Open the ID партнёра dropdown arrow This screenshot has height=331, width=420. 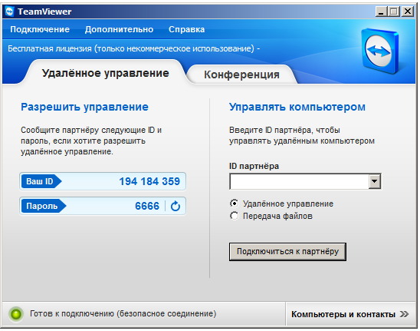coord(375,181)
